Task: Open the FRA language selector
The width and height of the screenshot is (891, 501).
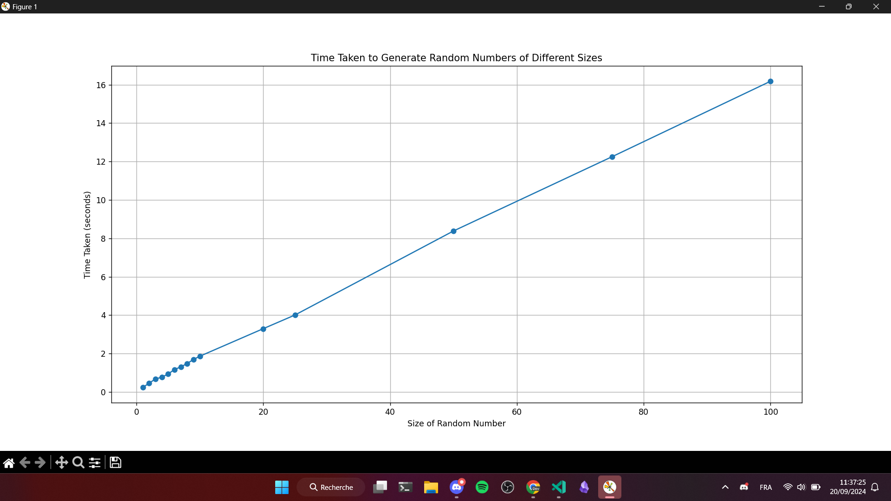Action: pyautogui.click(x=766, y=487)
